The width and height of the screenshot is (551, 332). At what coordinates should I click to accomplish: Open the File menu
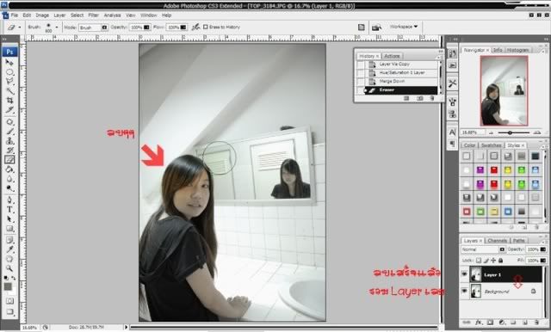(x=15, y=15)
